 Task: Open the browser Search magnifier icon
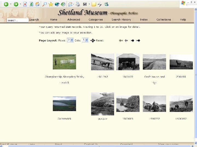click(x=45, y=4)
